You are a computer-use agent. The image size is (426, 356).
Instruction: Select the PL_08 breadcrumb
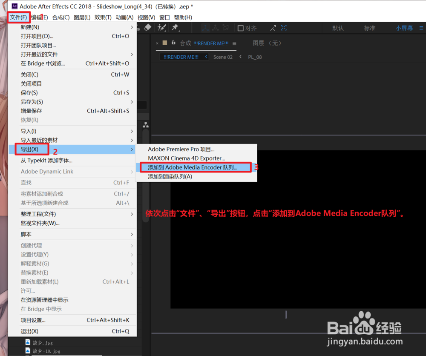click(255, 57)
